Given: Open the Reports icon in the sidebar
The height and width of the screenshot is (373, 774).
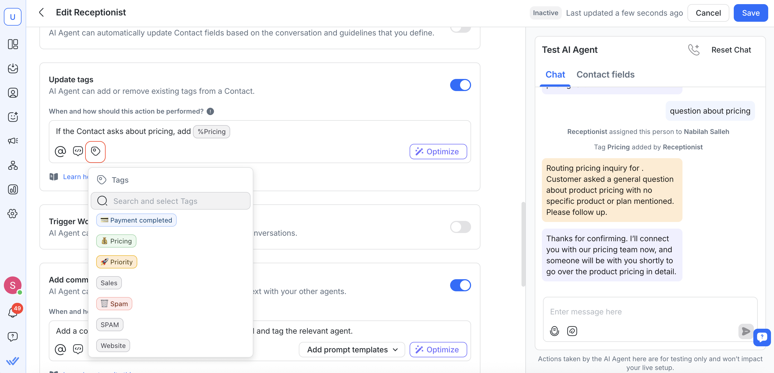Looking at the screenshot, I should point(13,190).
